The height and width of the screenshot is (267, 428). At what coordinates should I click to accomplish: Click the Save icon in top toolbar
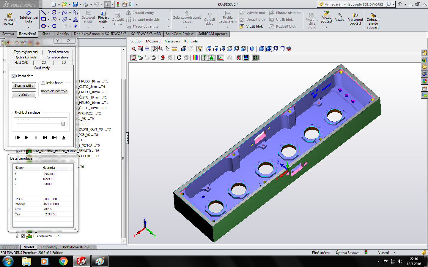click(75, 4)
